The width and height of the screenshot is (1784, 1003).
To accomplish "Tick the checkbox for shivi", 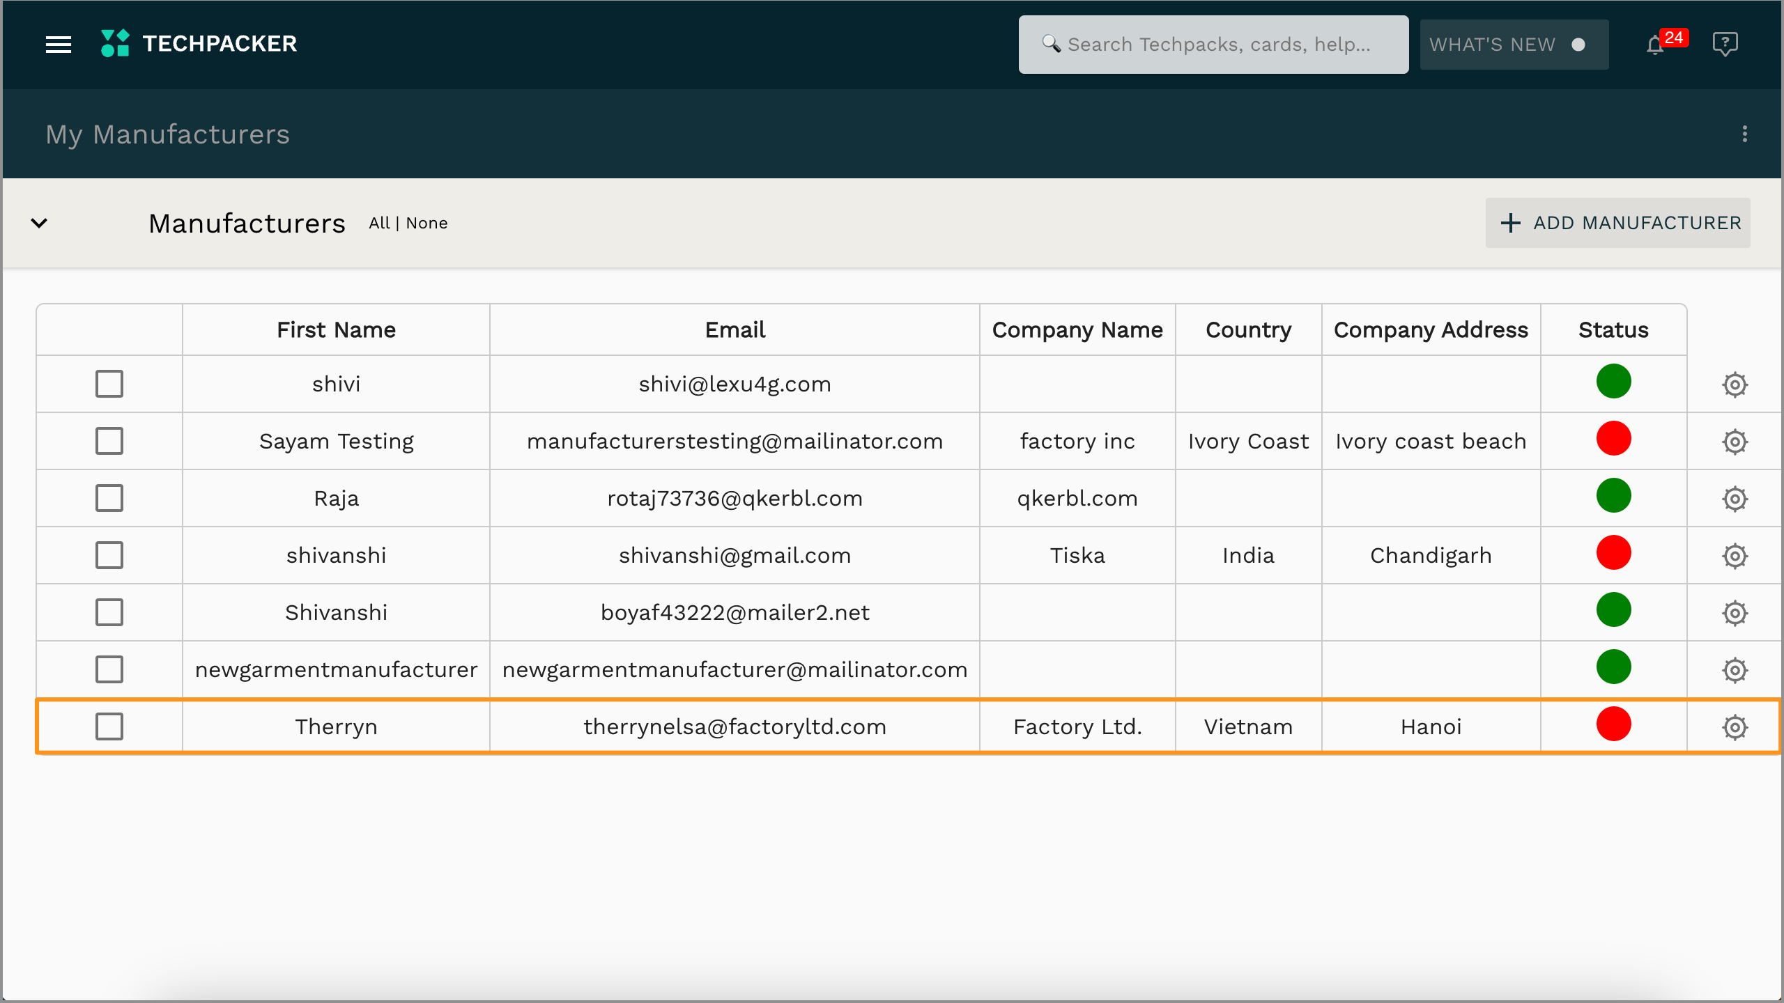I will point(109,384).
